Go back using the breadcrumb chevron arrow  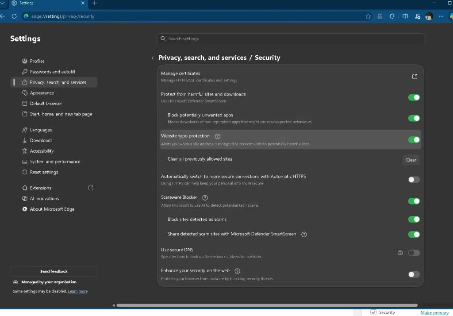(x=153, y=58)
